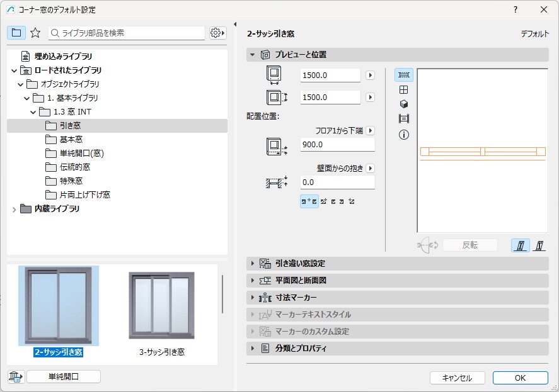Toggle the second wall-side opening orientation
The width and height of the screenshot is (559, 392).
[x=539, y=245]
